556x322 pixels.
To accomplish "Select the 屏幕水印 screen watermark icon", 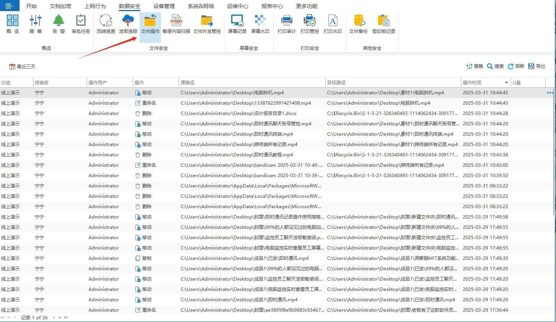I will point(260,23).
